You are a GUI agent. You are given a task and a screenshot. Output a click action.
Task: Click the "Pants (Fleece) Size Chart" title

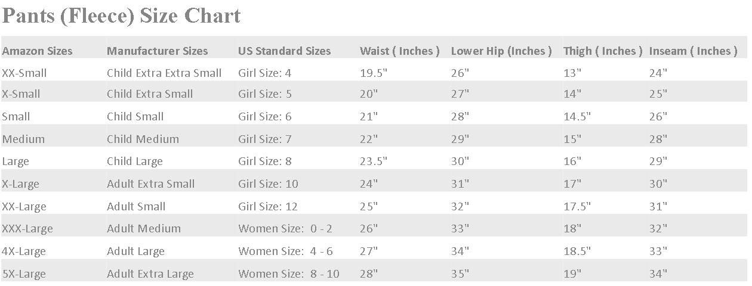click(x=121, y=16)
